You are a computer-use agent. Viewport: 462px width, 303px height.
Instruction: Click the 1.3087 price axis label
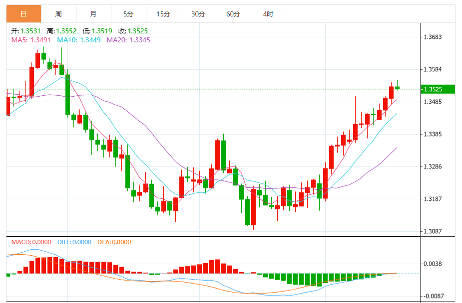click(x=433, y=231)
